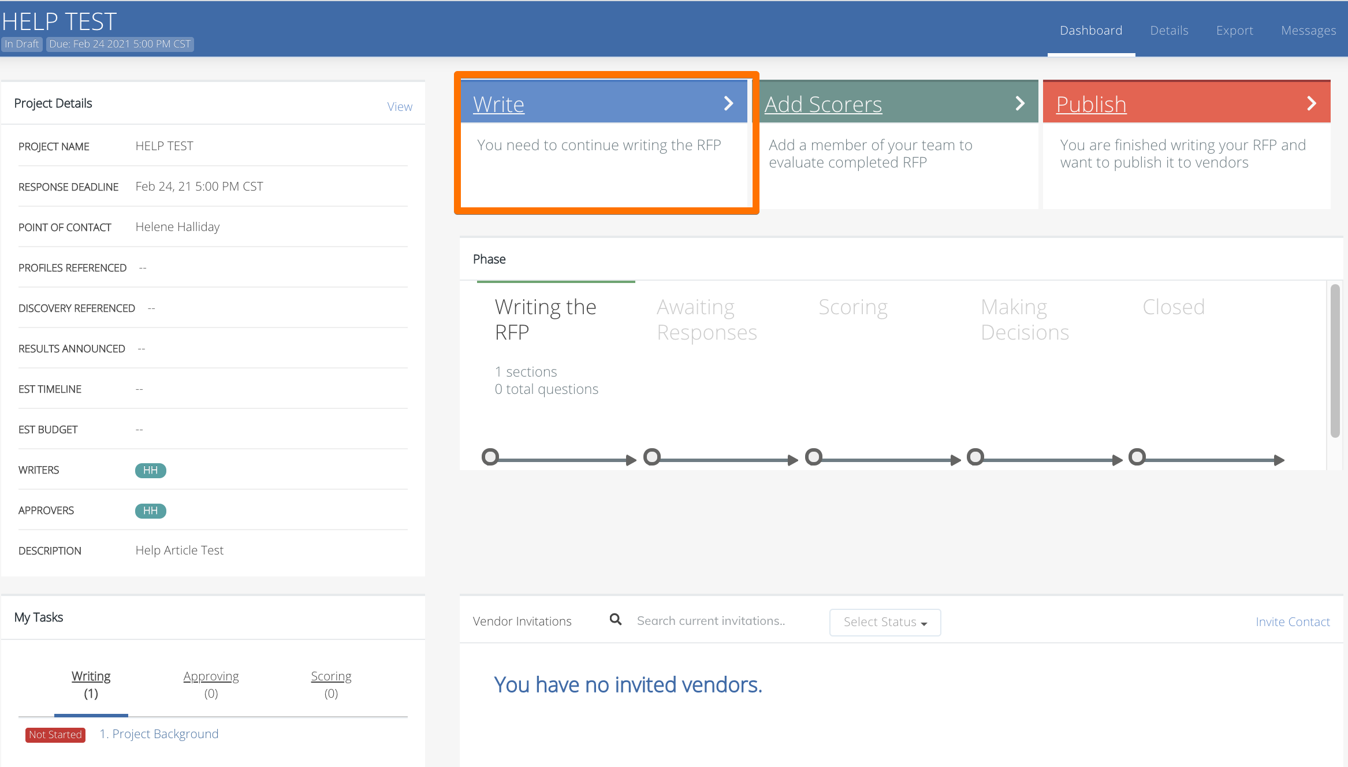Click the Phase panel vertical scrollbar

click(x=1335, y=361)
